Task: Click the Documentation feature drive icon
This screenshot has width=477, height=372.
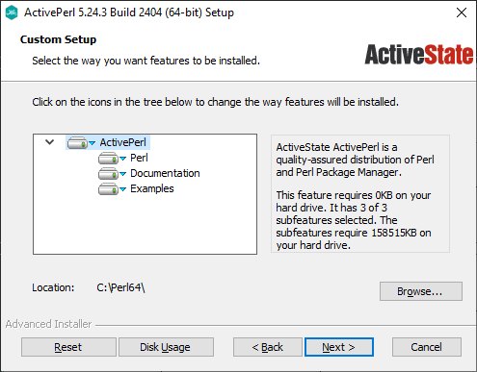Action: pos(108,173)
